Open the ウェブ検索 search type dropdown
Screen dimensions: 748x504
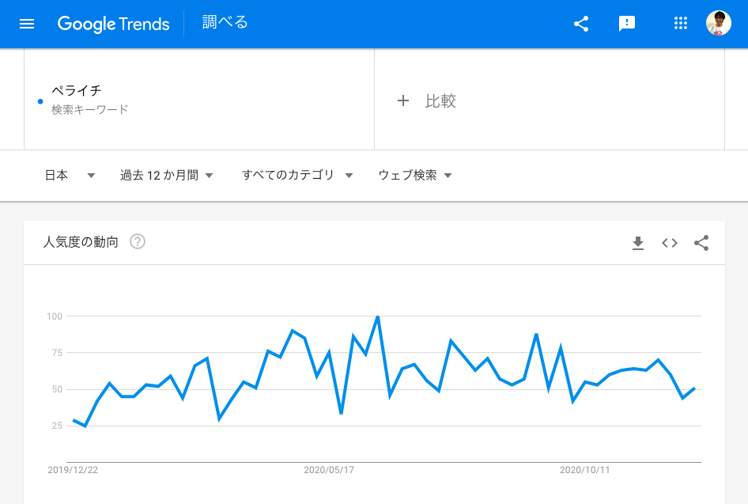[415, 175]
